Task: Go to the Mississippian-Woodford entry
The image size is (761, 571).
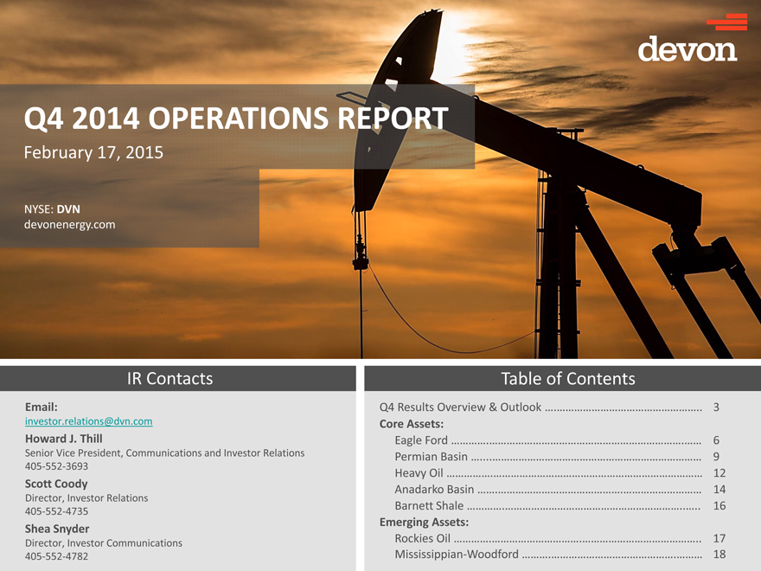Action: point(456,555)
